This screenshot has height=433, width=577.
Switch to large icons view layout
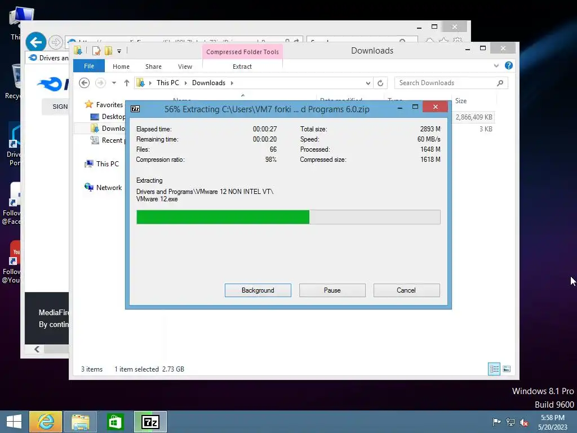(x=507, y=369)
